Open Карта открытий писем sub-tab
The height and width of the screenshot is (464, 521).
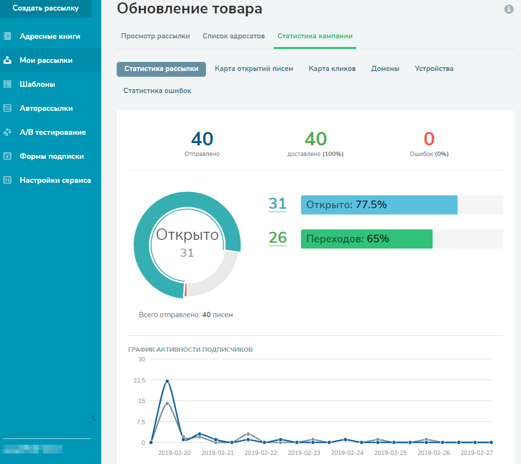pos(254,69)
